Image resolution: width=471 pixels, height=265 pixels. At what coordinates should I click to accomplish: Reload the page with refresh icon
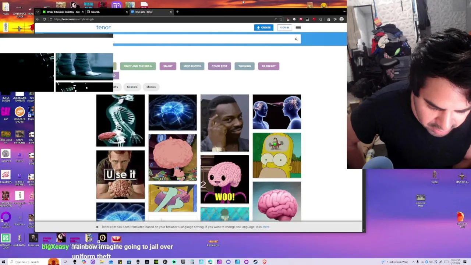click(44, 19)
